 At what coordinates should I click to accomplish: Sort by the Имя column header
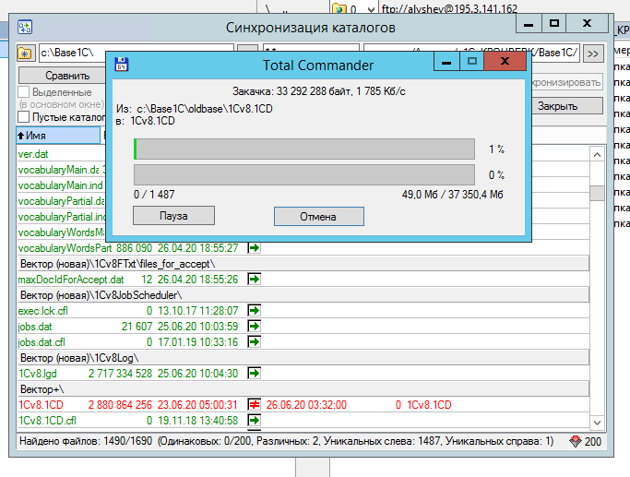(x=58, y=136)
